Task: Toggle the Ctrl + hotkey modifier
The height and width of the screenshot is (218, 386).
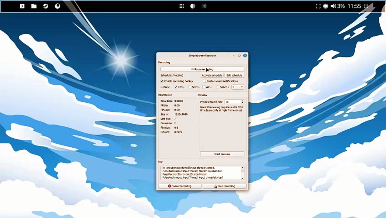Action: 176,87
